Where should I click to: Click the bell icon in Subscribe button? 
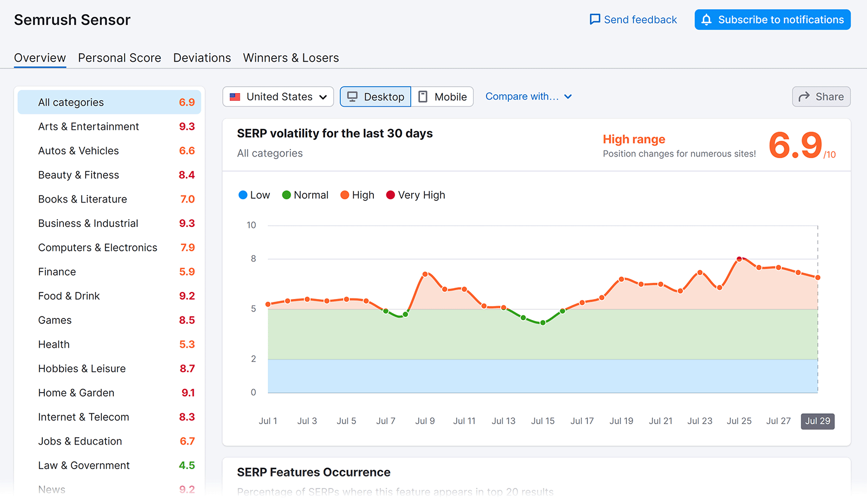click(x=706, y=20)
